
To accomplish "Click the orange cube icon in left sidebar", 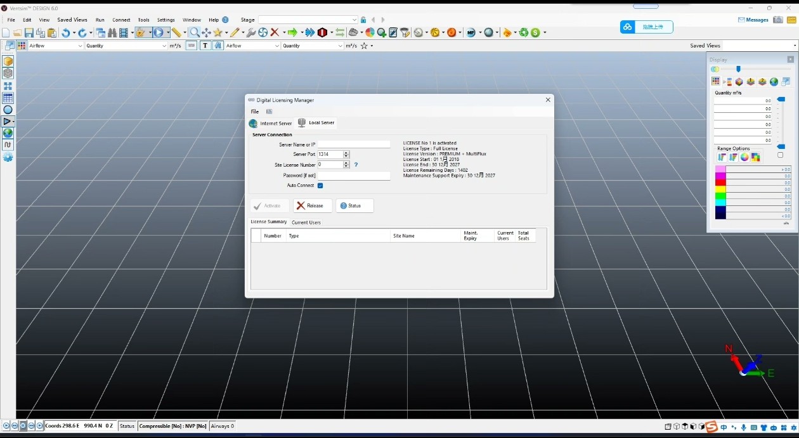I will coord(8,61).
